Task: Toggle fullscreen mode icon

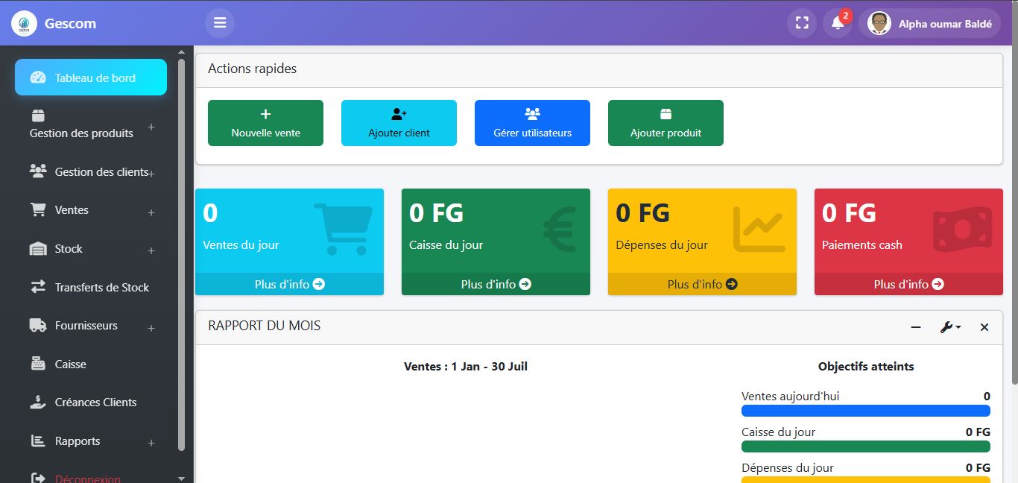Action: [802, 23]
